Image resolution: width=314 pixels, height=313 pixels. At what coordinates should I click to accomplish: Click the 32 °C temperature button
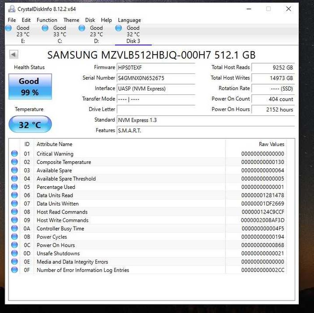point(30,124)
